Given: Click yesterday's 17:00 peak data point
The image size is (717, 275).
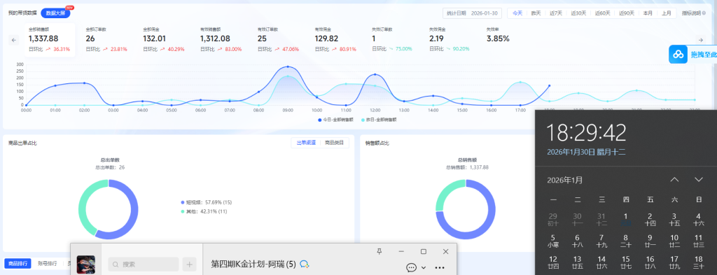Looking at the screenshot, I should [520, 83].
